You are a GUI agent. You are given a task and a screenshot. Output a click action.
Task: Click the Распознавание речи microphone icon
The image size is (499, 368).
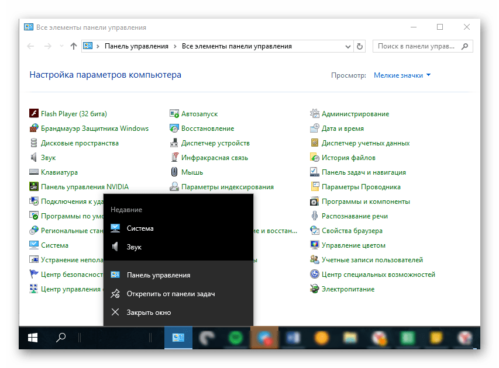[314, 216]
